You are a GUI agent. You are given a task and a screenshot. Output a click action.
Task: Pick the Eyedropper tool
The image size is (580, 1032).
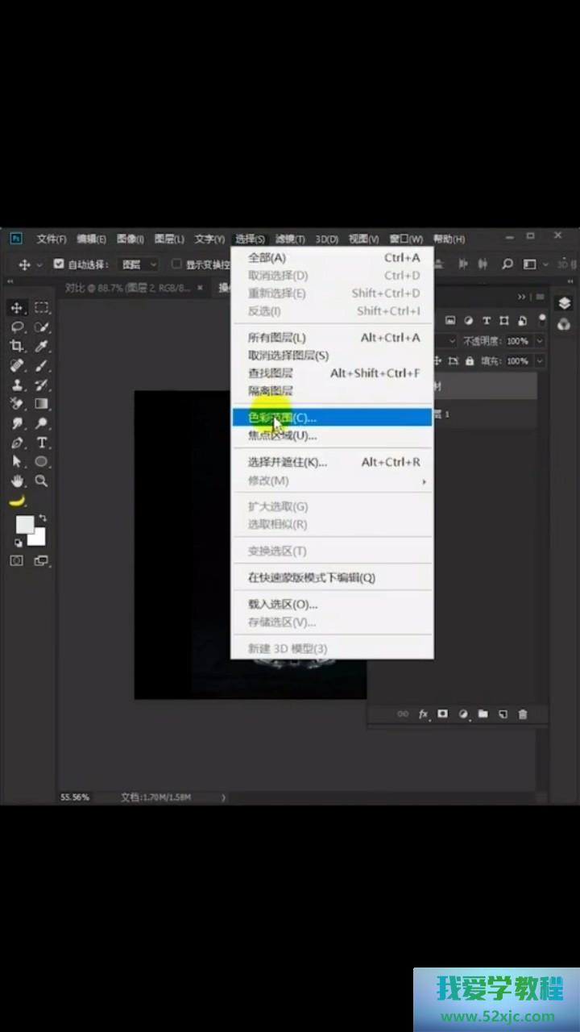pos(42,346)
